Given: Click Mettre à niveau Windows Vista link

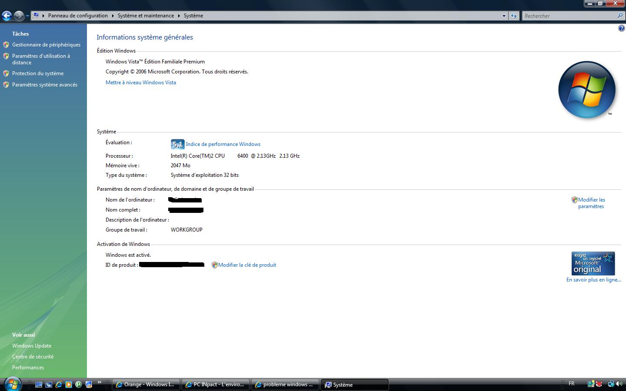Looking at the screenshot, I should (141, 83).
